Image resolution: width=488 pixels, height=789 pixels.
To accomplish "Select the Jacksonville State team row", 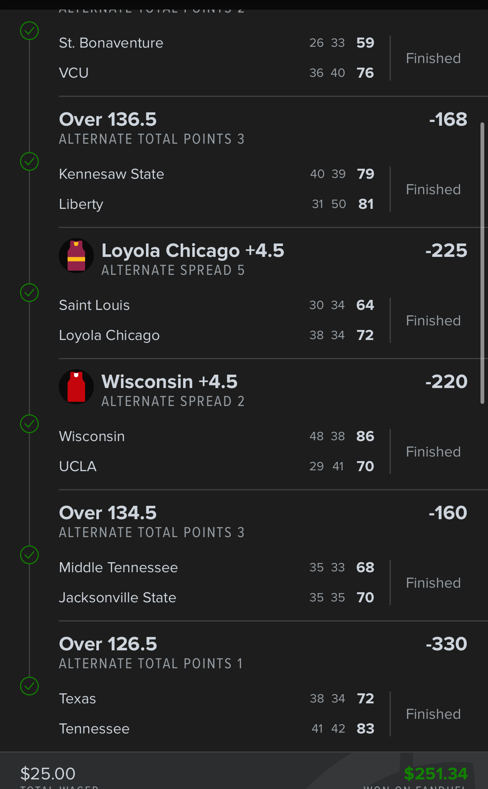I will [118, 598].
